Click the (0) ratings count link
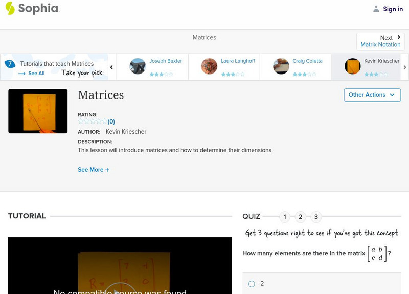Screen dimensions: 409x294 (111, 121)
